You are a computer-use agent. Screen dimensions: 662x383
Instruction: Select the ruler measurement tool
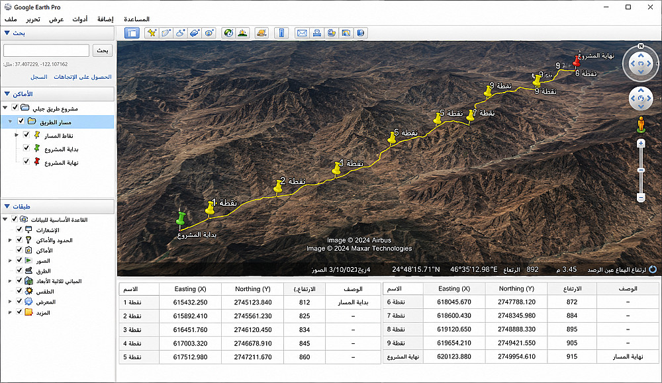click(x=281, y=33)
